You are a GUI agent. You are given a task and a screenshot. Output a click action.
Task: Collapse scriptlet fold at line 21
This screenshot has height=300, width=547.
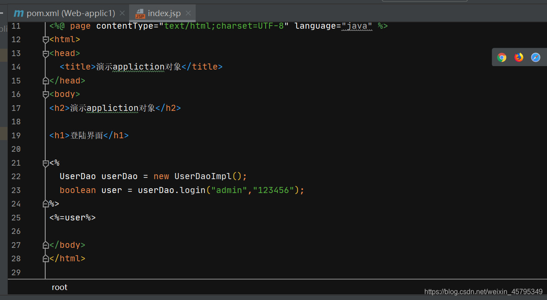coord(46,163)
